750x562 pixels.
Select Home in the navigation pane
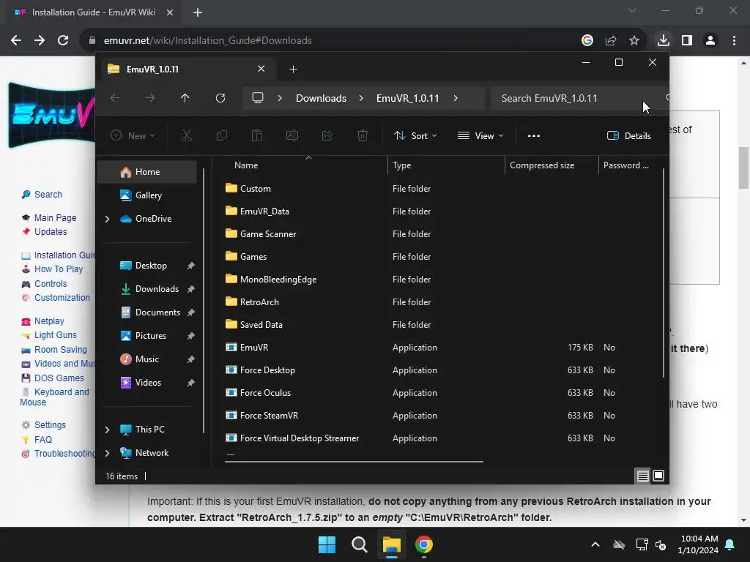[147, 172]
